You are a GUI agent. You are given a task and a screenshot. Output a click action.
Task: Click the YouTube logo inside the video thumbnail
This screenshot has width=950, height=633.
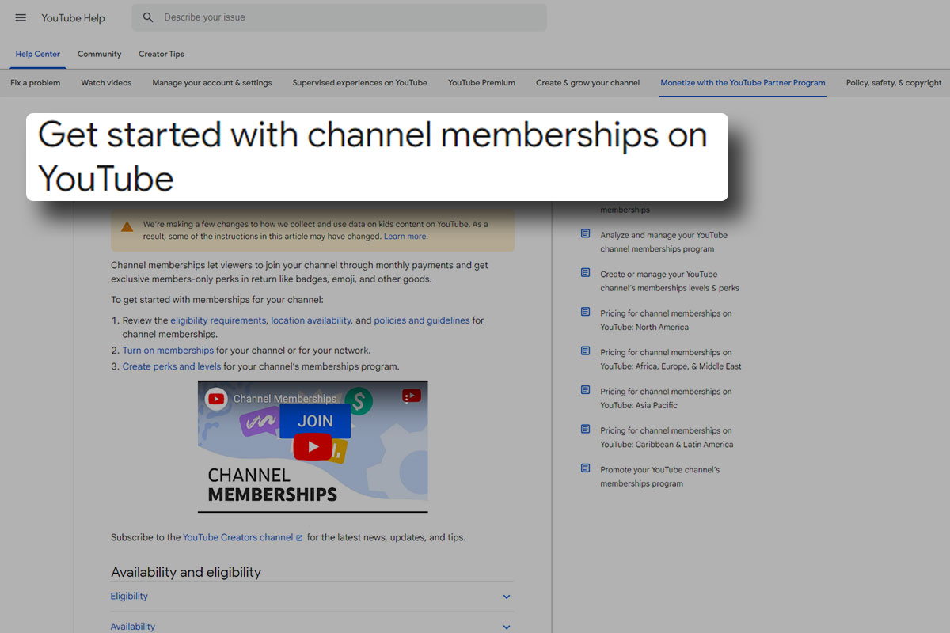click(x=215, y=399)
